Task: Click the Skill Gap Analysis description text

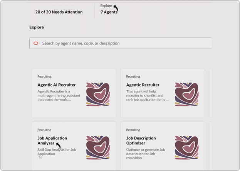Action: pos(57,152)
